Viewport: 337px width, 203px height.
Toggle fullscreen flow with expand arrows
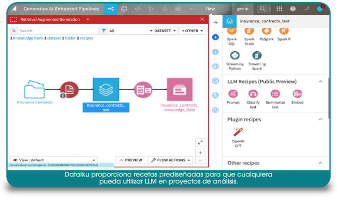pos(200,142)
